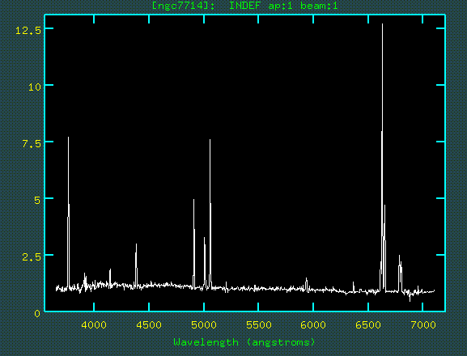Click the 0 y-axis origin label
467x356 pixels.
37,313
